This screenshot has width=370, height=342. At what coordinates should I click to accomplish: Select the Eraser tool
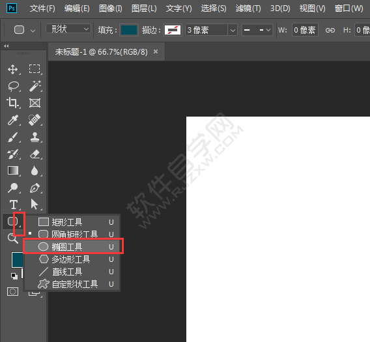tap(35, 154)
